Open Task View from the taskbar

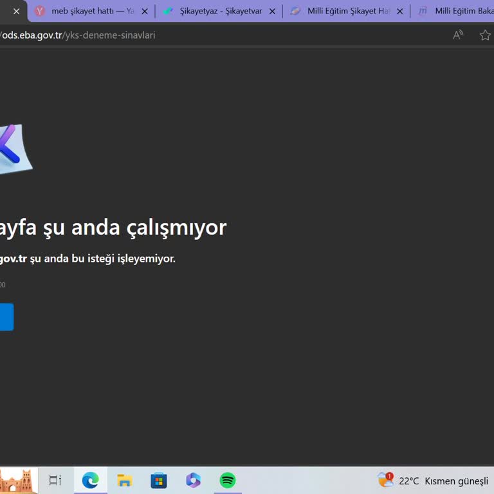point(55,480)
